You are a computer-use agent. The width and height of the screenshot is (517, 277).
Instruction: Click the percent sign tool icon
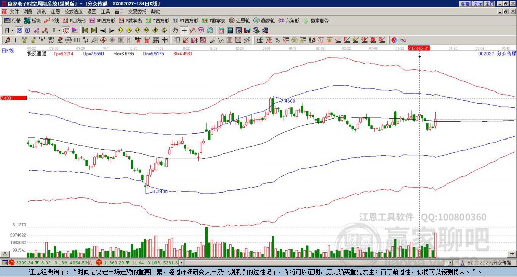[x=277, y=40]
